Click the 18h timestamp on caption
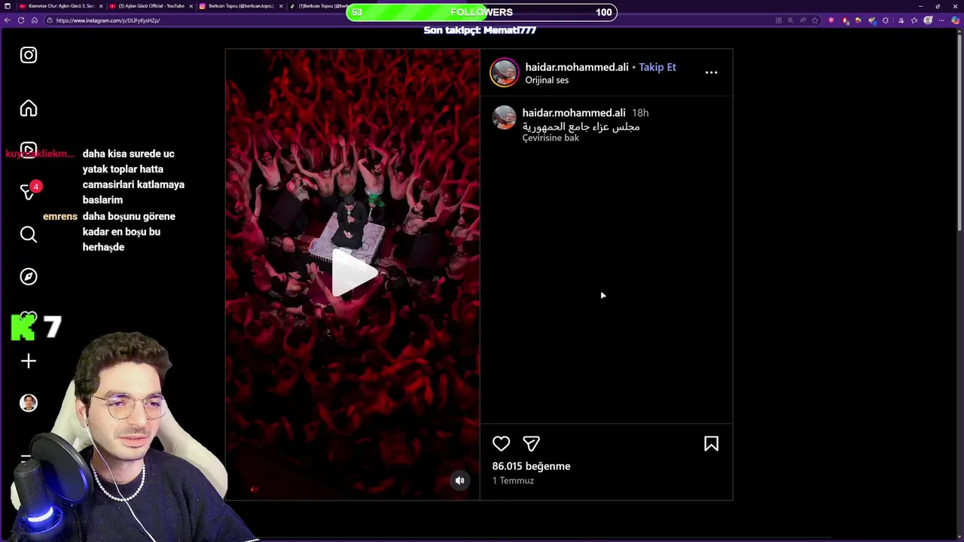The image size is (964, 542). [x=640, y=113]
